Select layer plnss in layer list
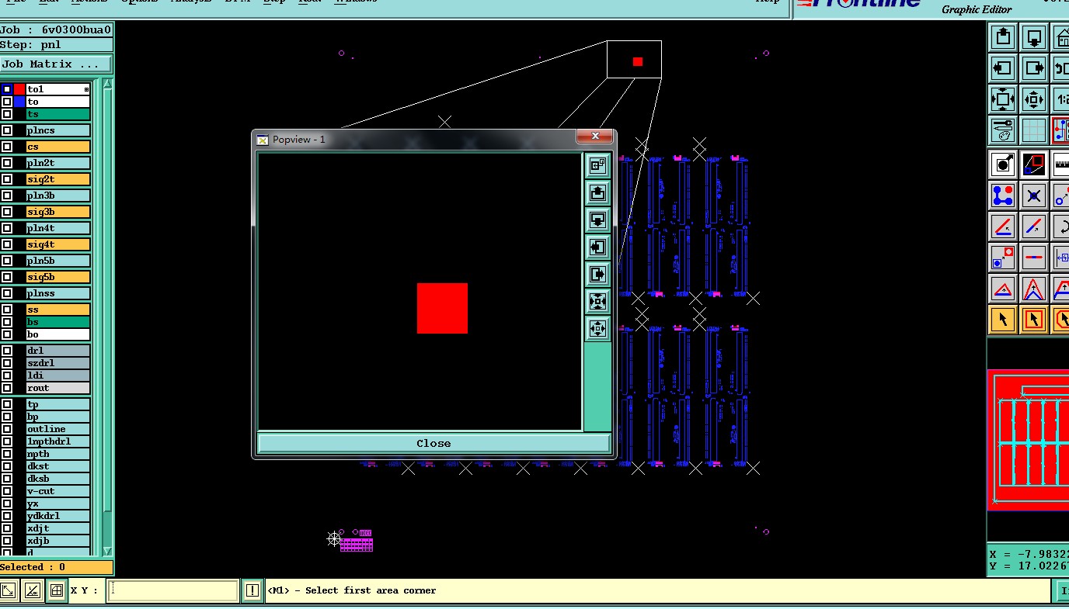This screenshot has width=1069, height=609. tap(58, 293)
